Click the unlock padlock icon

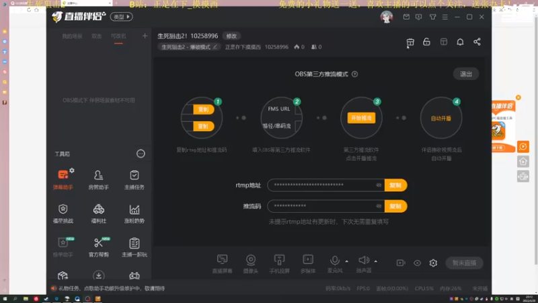pyautogui.click(x=426, y=42)
